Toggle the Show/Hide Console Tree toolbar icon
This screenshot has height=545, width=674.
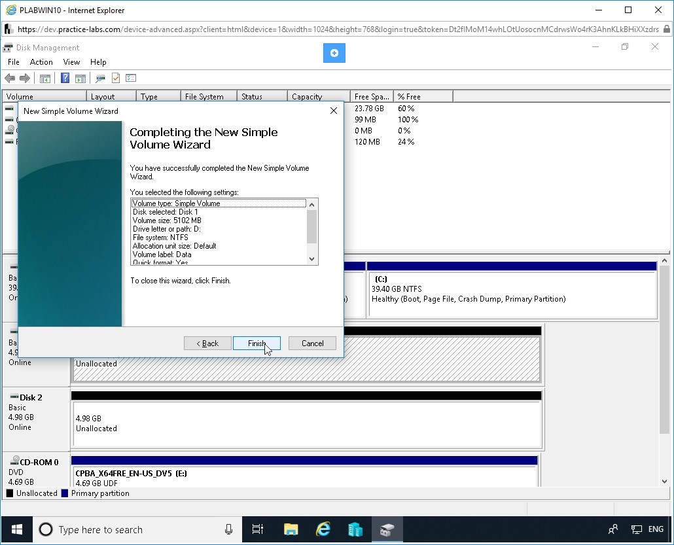(45, 79)
